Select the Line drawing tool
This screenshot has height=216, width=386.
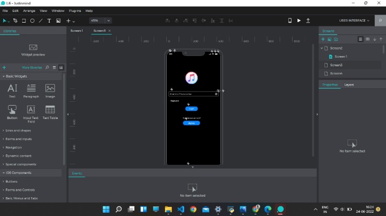click(40, 20)
